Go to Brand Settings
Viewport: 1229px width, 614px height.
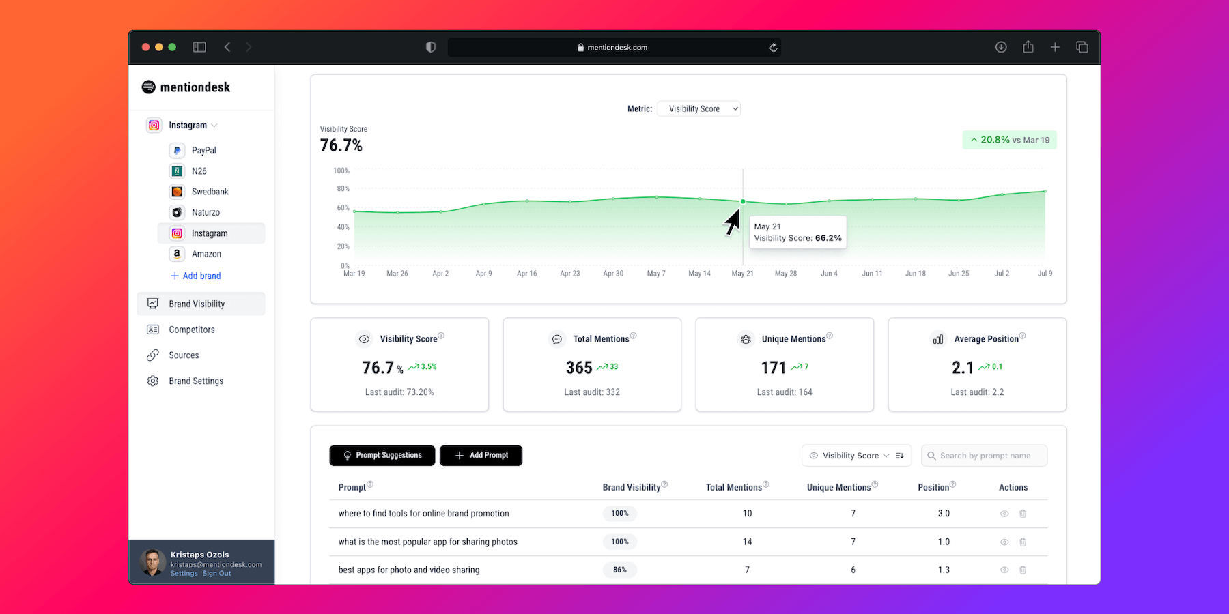tap(196, 381)
